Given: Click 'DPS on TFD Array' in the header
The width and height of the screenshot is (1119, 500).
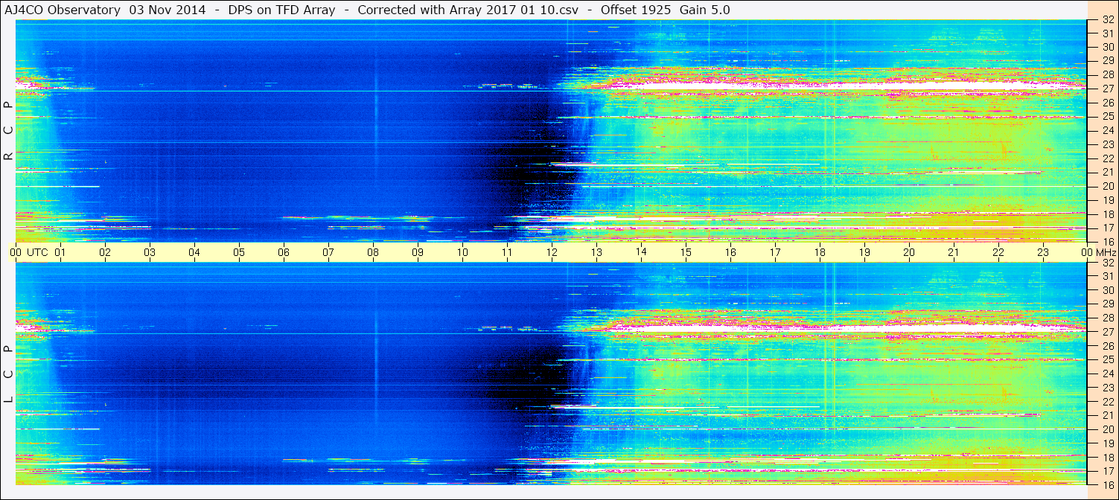Looking at the screenshot, I should pos(282,10).
